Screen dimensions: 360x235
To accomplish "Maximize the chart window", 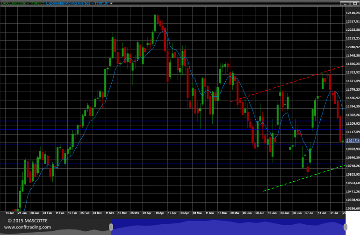I will pos(355,3).
